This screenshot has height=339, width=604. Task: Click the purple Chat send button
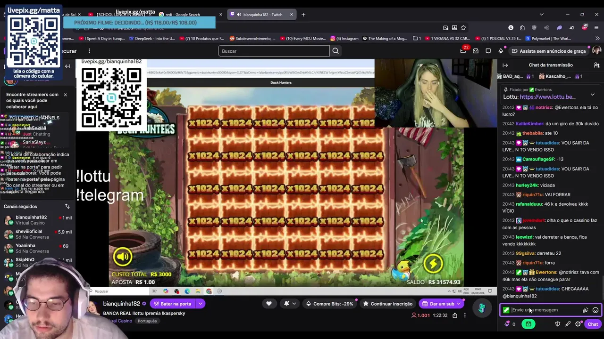593,324
